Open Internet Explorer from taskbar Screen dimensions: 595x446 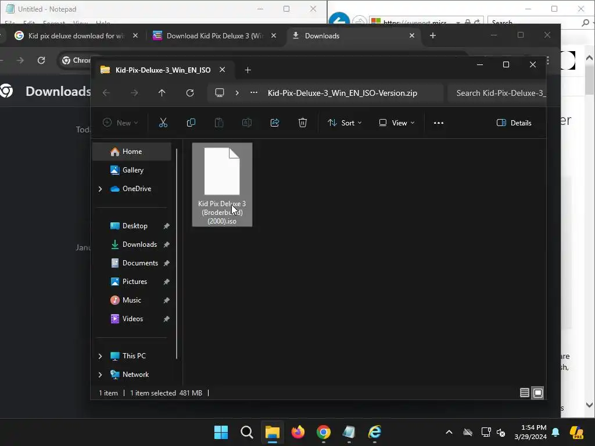(375, 432)
